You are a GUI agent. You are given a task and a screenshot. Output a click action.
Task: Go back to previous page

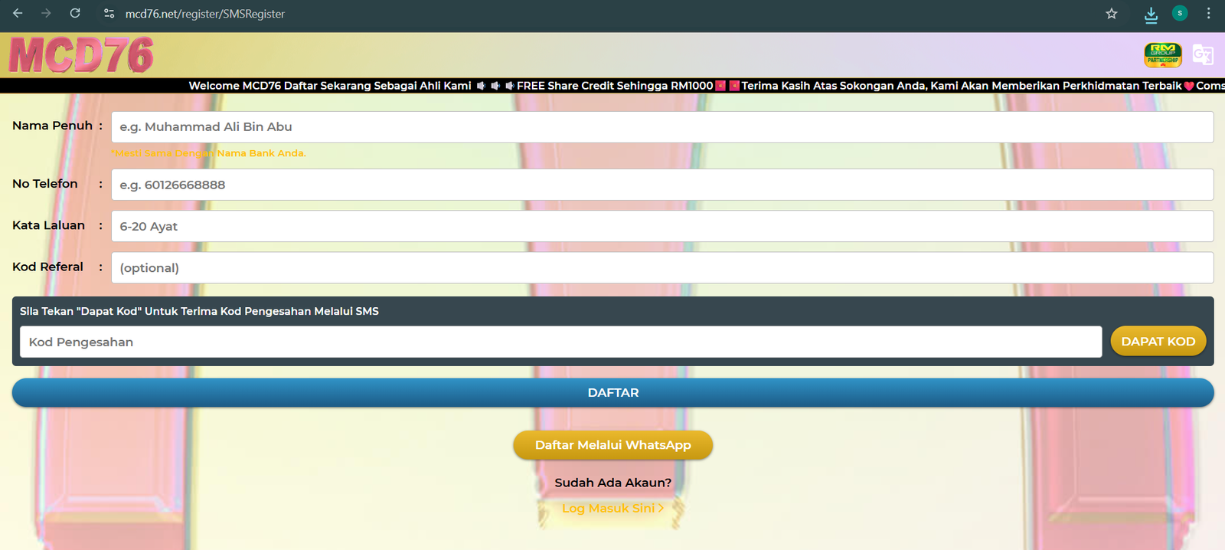point(18,13)
